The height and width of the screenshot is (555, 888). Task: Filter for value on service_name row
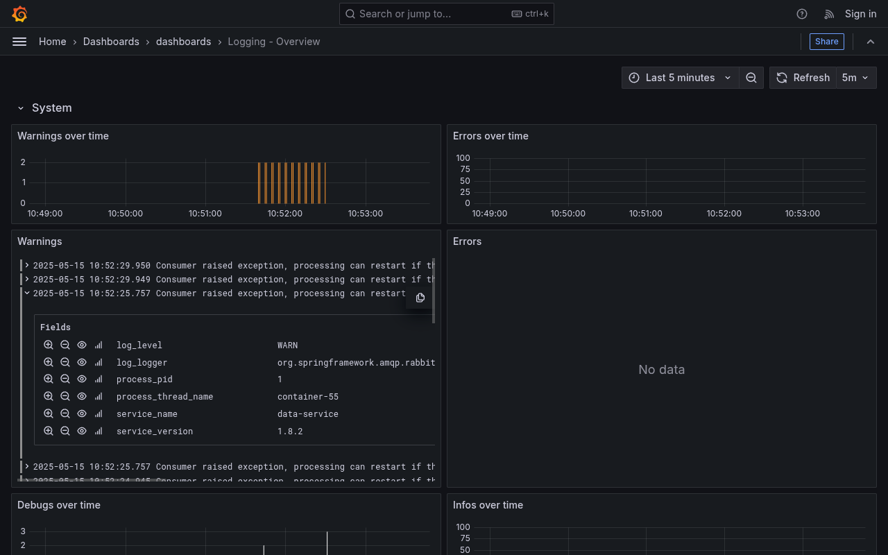[49, 413]
